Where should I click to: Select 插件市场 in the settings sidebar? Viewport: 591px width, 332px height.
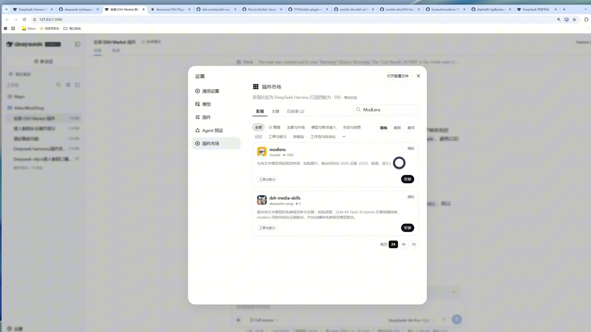click(x=216, y=143)
